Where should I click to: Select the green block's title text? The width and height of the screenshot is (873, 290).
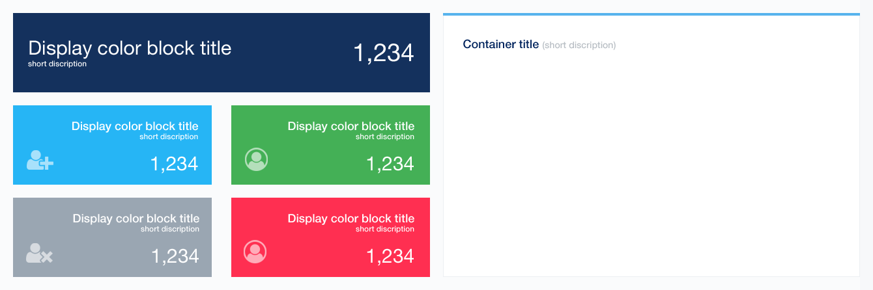click(x=351, y=126)
